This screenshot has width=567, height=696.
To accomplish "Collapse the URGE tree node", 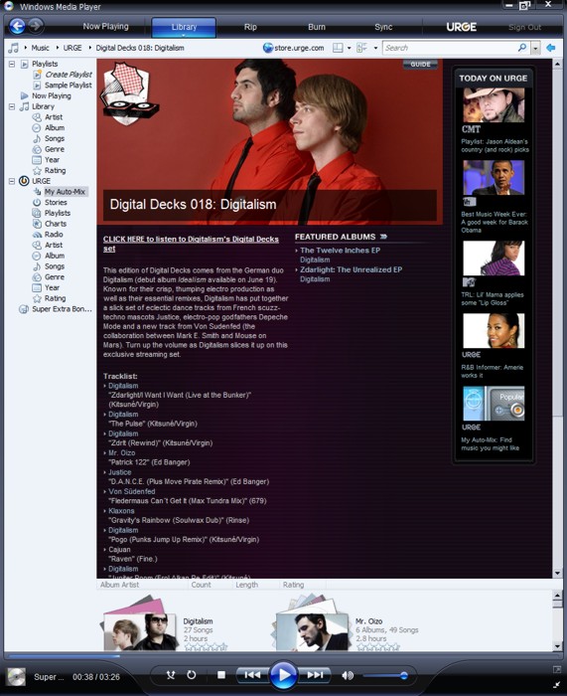I will (x=12, y=181).
